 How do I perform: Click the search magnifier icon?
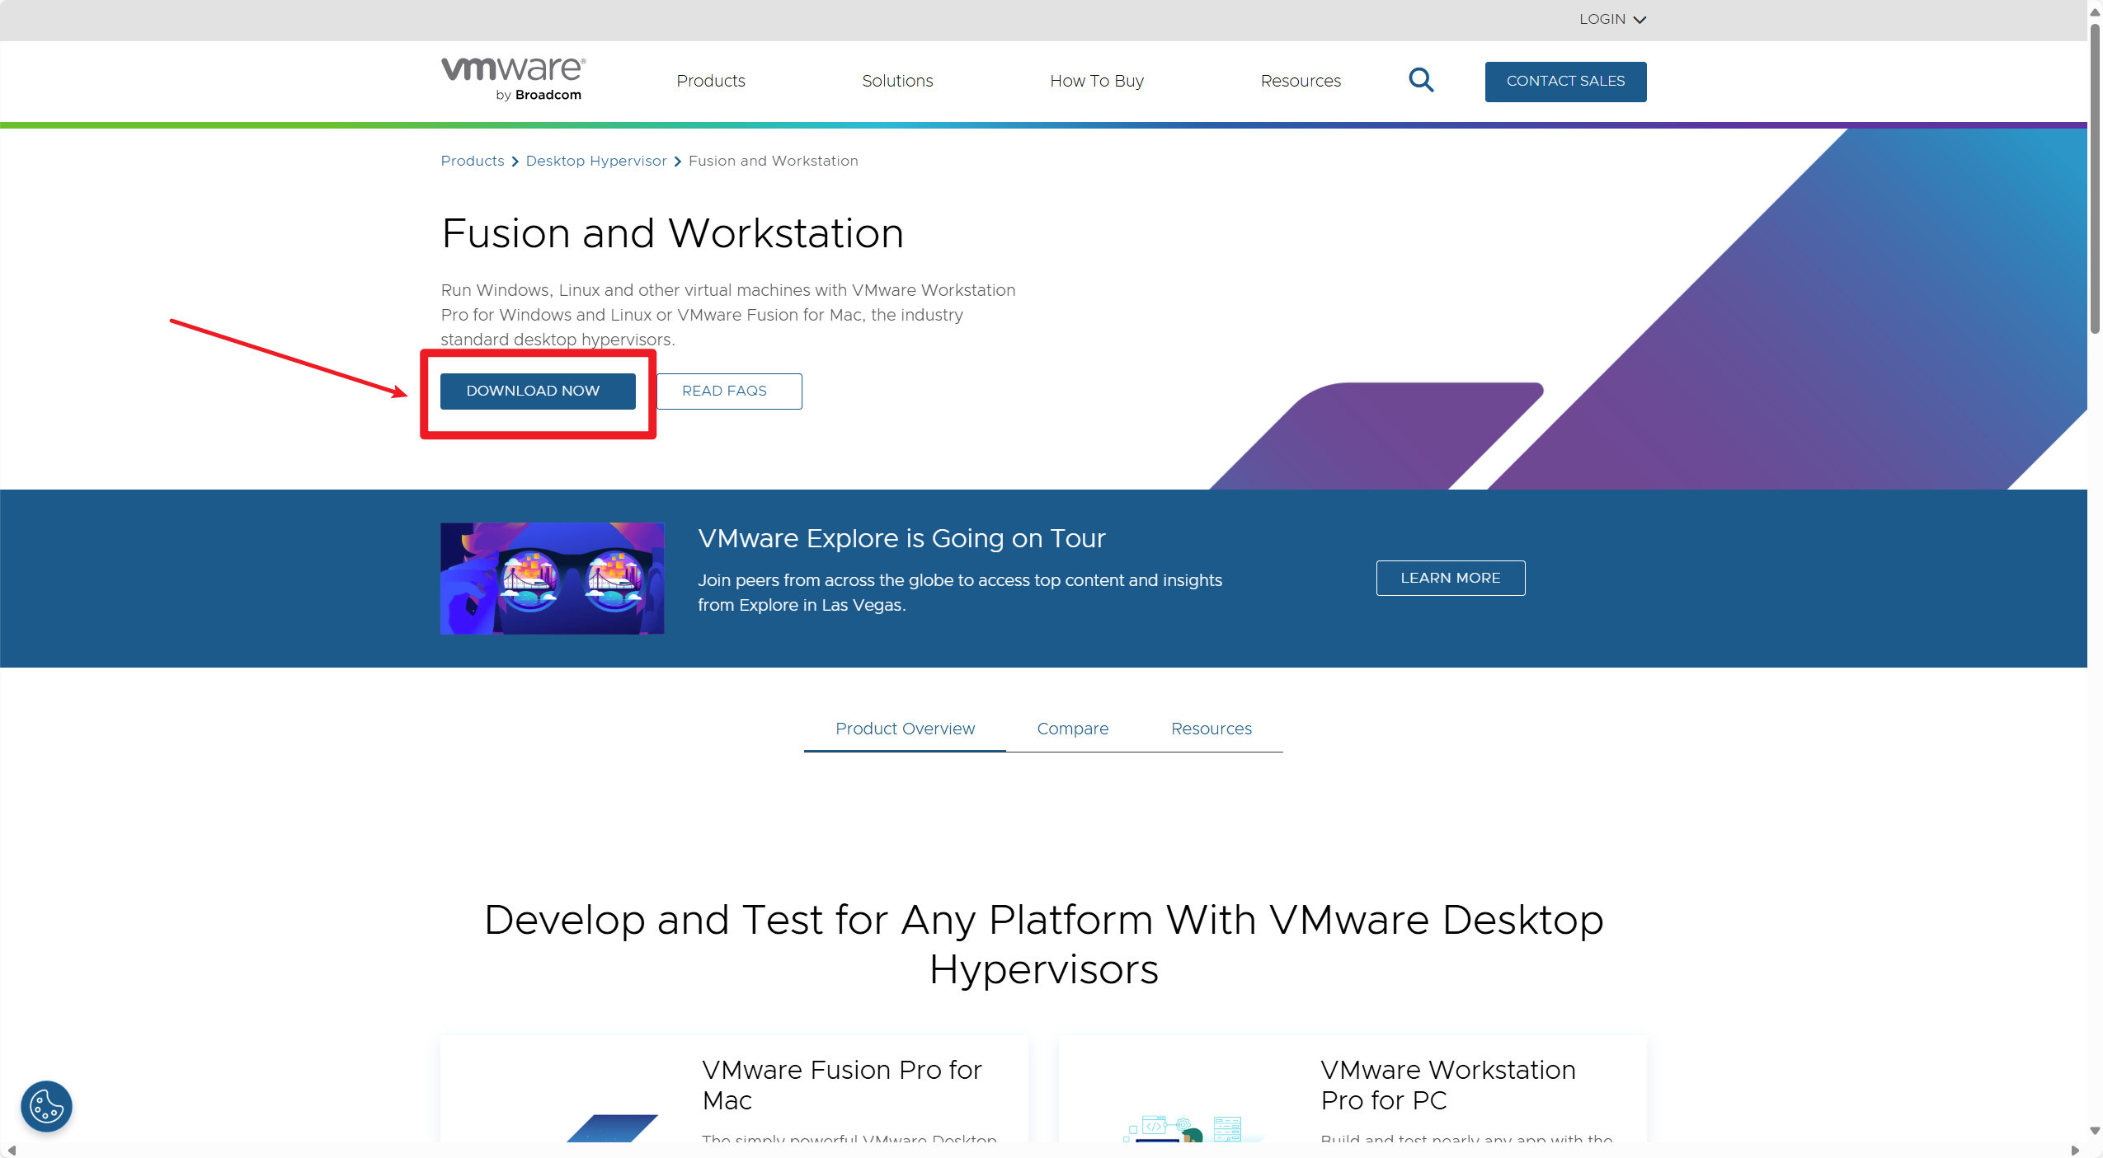click(x=1420, y=80)
